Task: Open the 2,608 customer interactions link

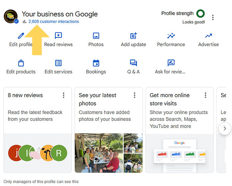Action: [x=54, y=22]
